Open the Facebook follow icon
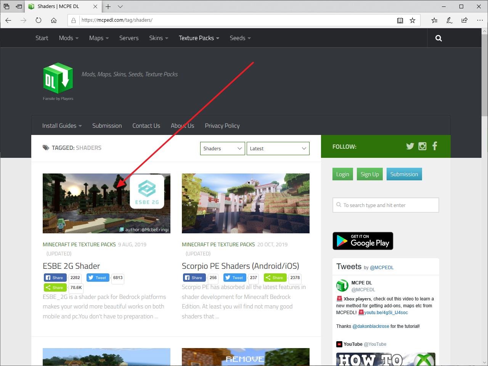 (x=435, y=146)
